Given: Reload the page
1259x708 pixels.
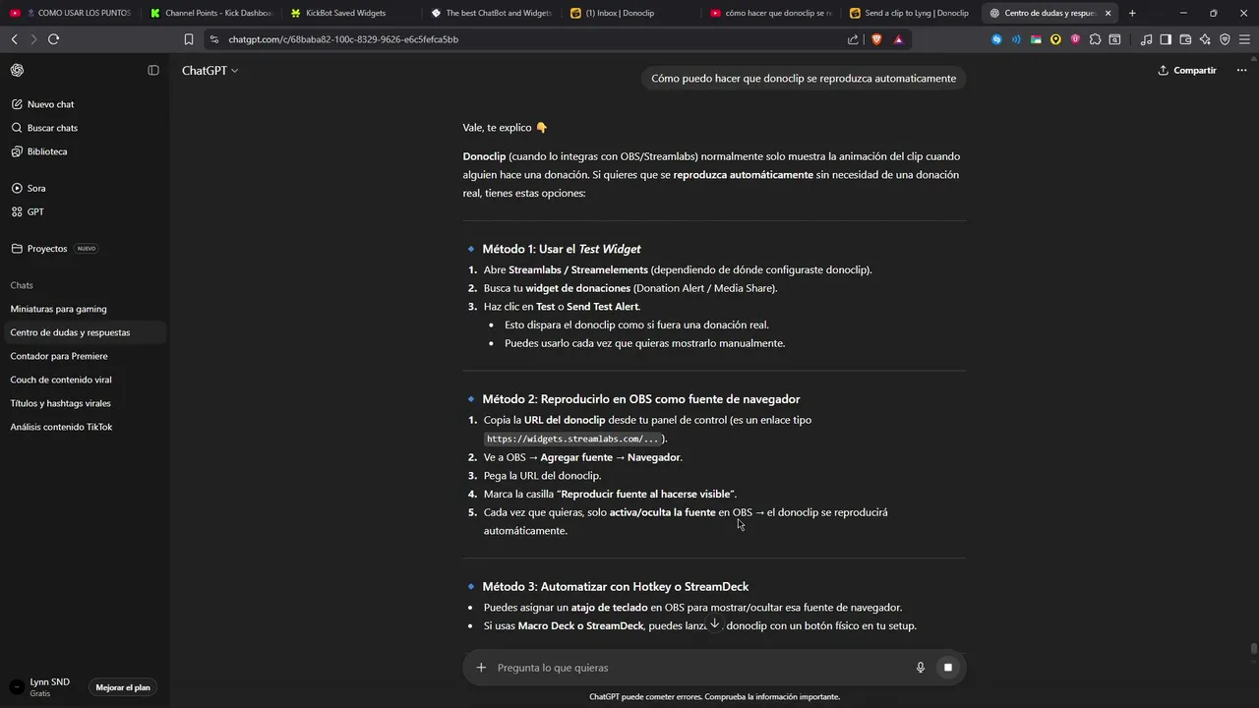Looking at the screenshot, I should click(53, 39).
